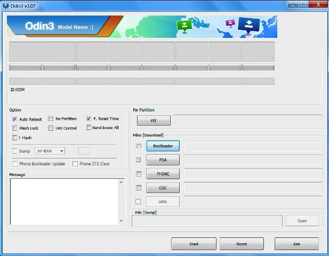Viewport: 329px width, 256px height.
Task: Click the first large device status box
Action: tap(26, 52)
